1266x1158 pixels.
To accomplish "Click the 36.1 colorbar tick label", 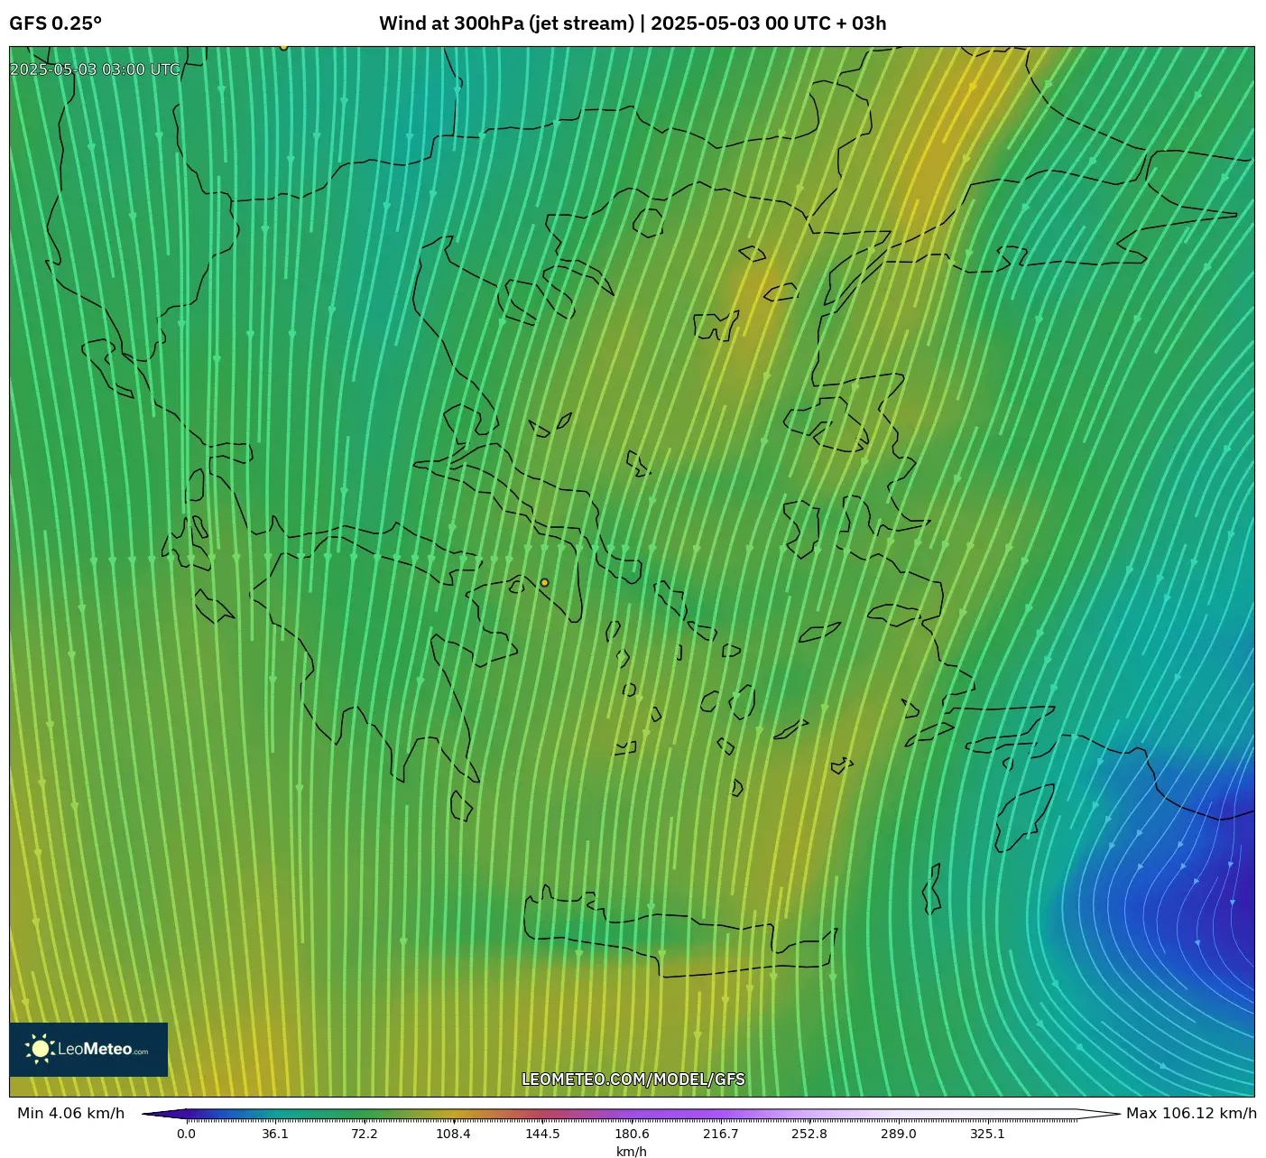I will tap(275, 1134).
